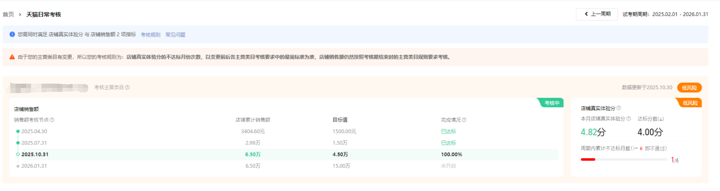Click the blue info icon in notice bar

tap(12, 34)
